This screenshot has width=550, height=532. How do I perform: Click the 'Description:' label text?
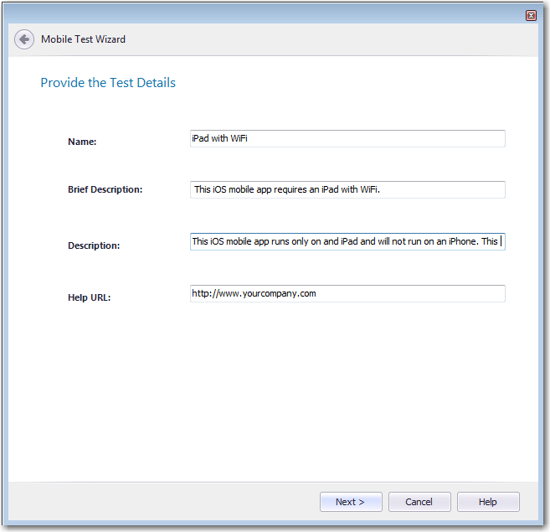[x=94, y=245]
